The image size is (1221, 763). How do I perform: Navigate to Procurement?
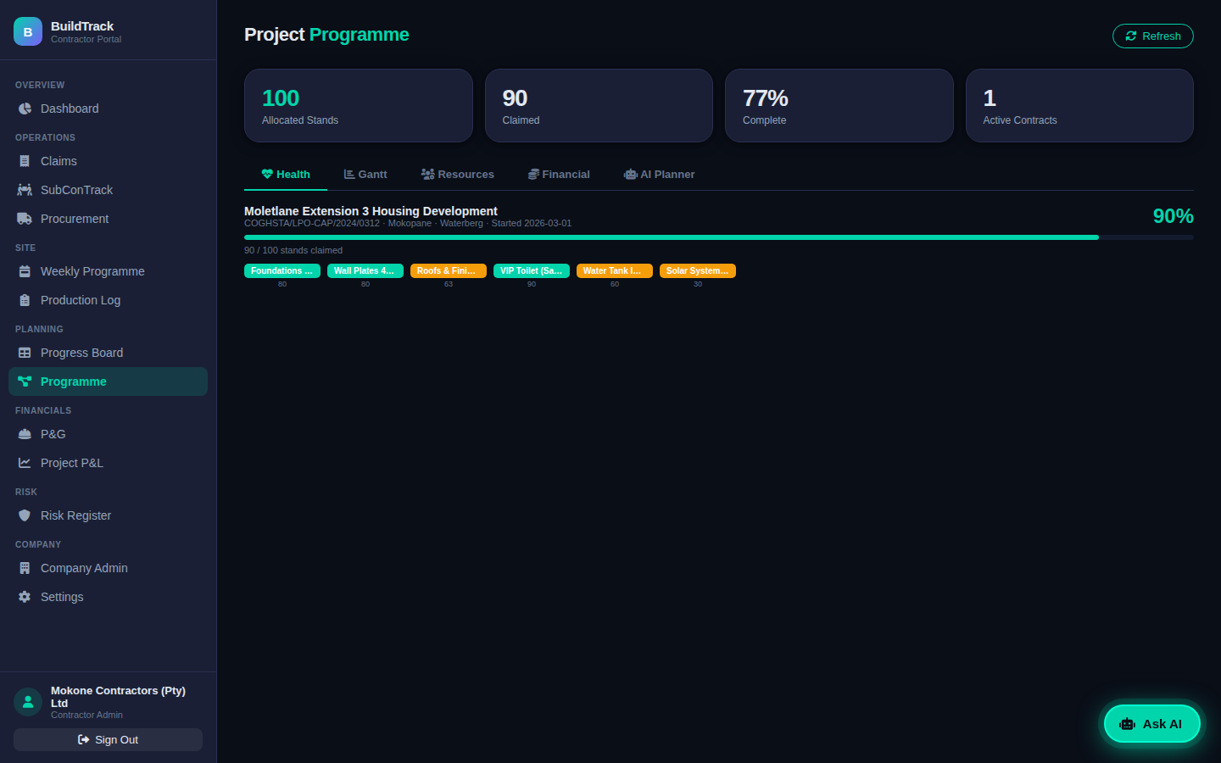[108, 219]
